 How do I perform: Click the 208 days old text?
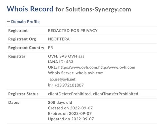[60, 102]
